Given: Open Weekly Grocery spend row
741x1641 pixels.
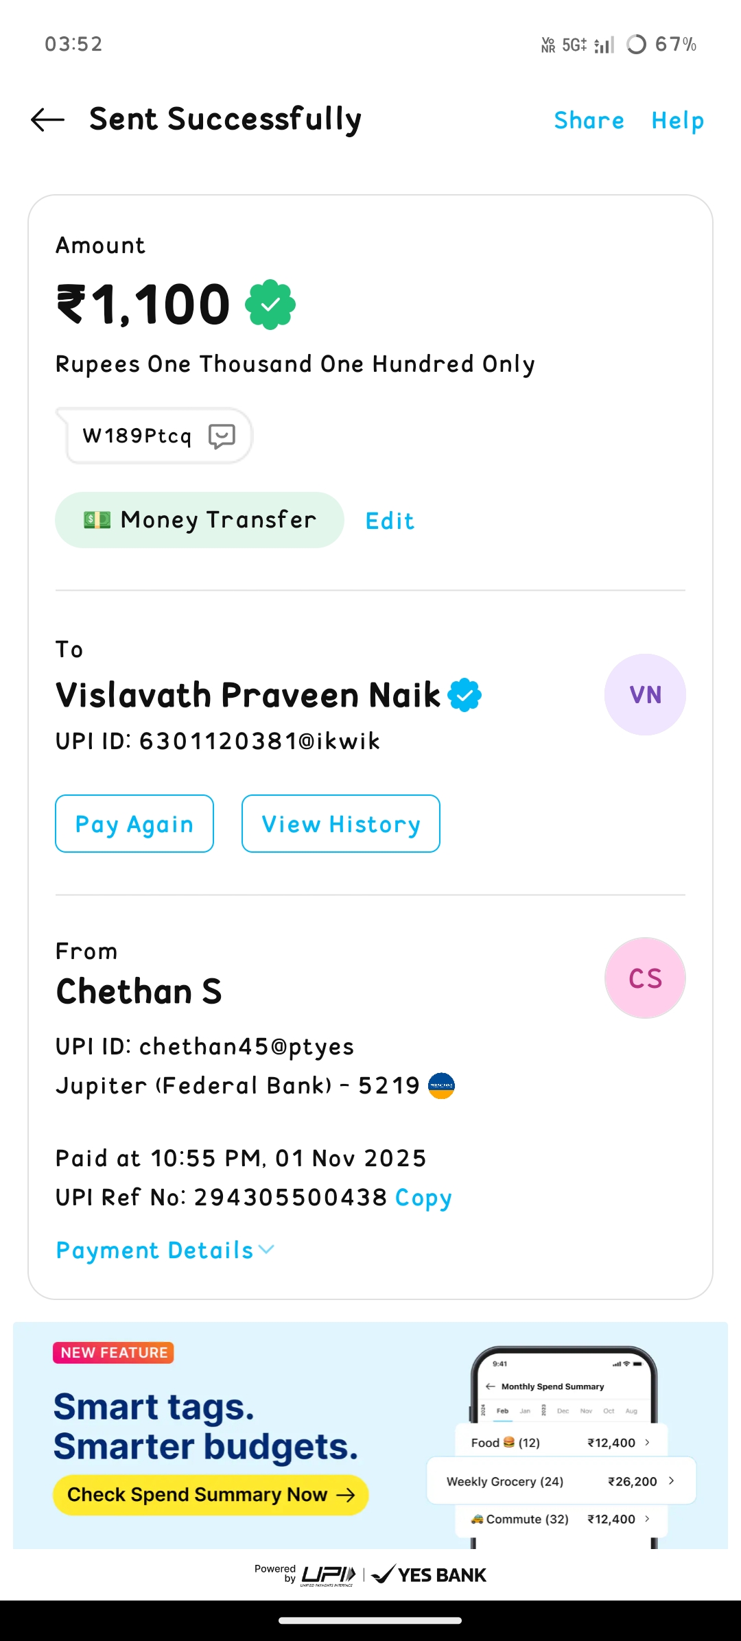Looking at the screenshot, I should coord(561,1481).
